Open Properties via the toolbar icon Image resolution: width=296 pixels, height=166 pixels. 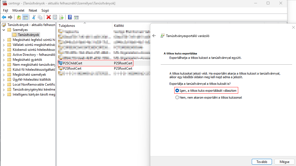tap(55, 17)
